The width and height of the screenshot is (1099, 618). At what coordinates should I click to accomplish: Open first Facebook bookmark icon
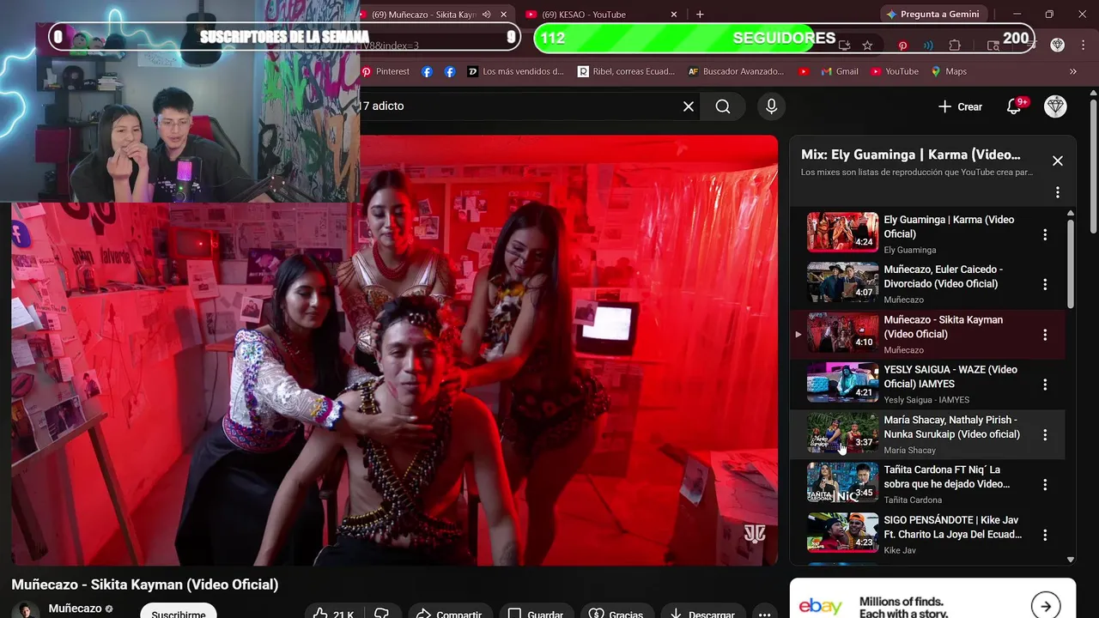pyautogui.click(x=427, y=71)
